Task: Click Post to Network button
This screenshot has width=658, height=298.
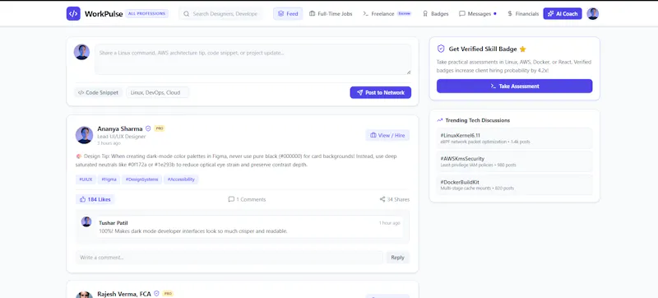Action: pyautogui.click(x=381, y=93)
